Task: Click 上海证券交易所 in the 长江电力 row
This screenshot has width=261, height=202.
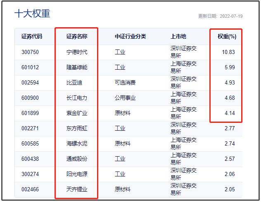Action: [183, 98]
